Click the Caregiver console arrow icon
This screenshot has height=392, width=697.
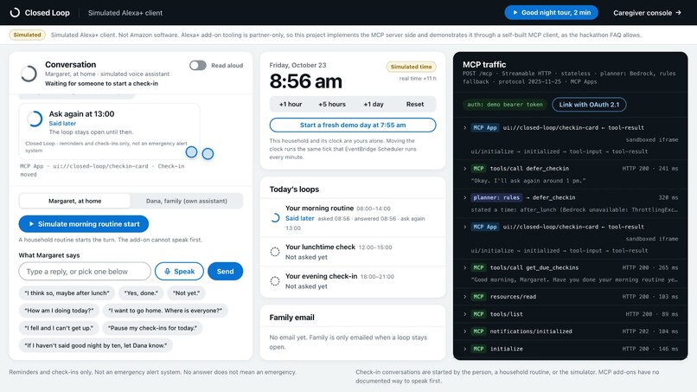pos(678,12)
